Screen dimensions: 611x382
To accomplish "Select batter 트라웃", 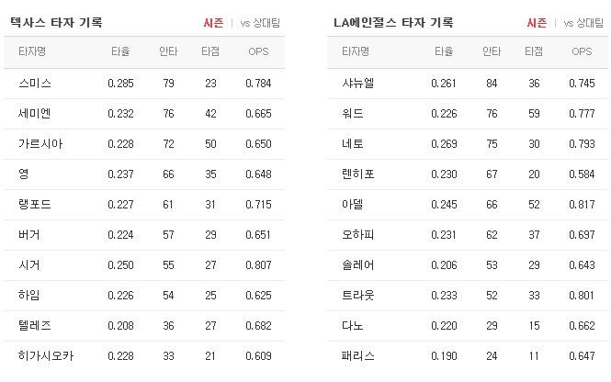I will [357, 296].
